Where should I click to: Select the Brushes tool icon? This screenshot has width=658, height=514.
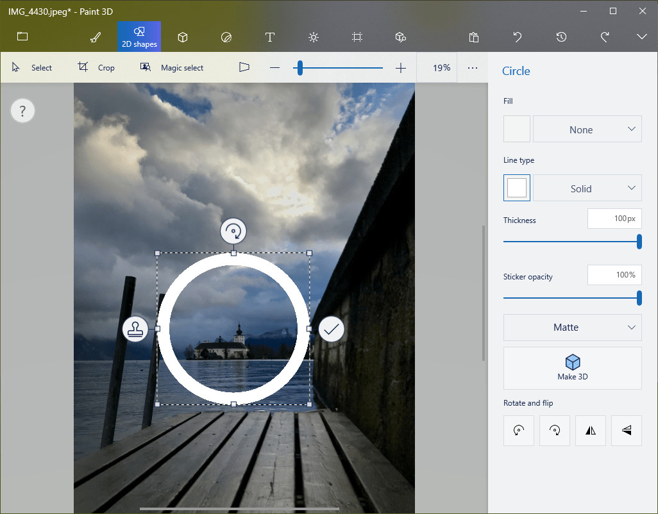96,37
